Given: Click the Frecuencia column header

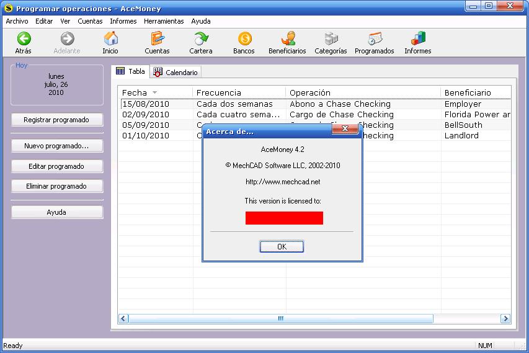Looking at the screenshot, I should coord(239,92).
